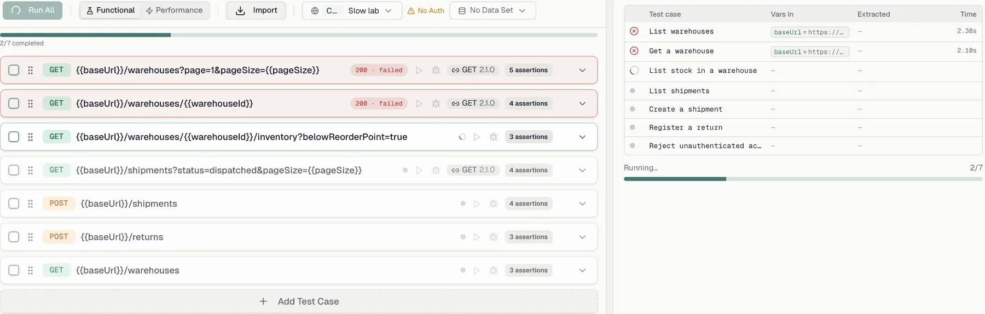Screen dimensions: 985x314
Task: Run the inventory belowReorderPoint test case
Action: click(477, 137)
